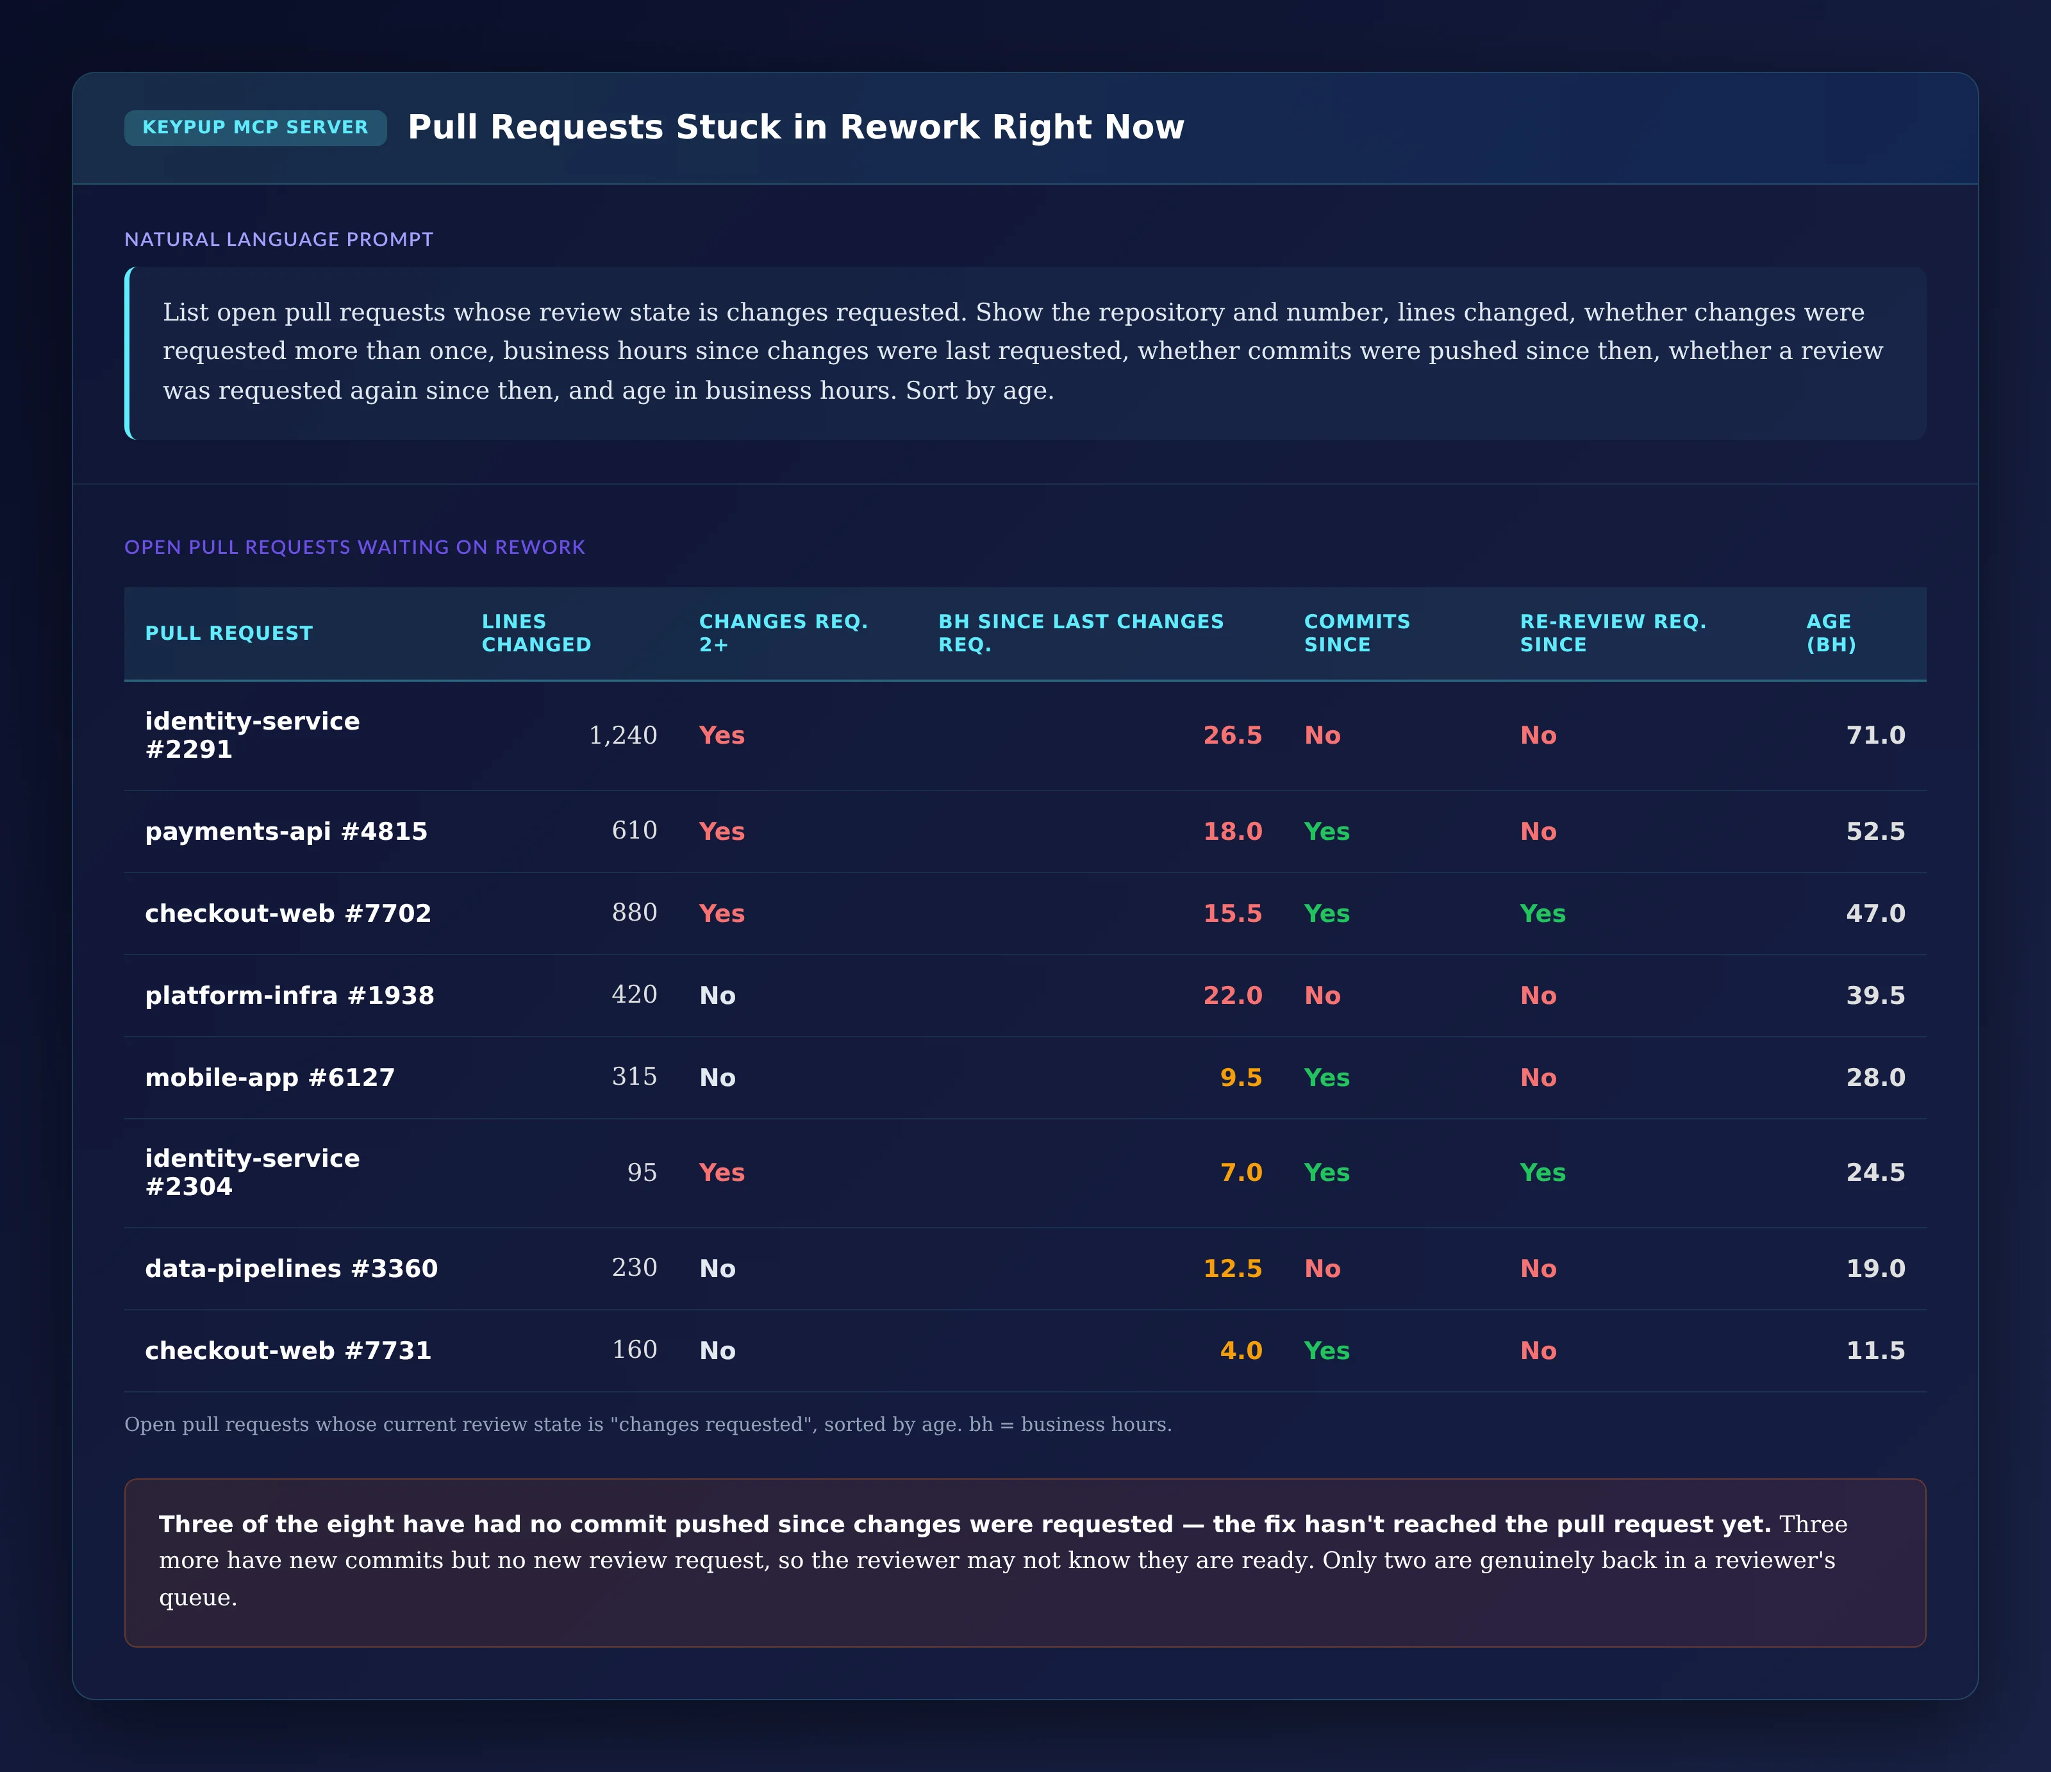Click Re-review Yes for checkout-web #7702
2051x1772 pixels.
click(1542, 914)
